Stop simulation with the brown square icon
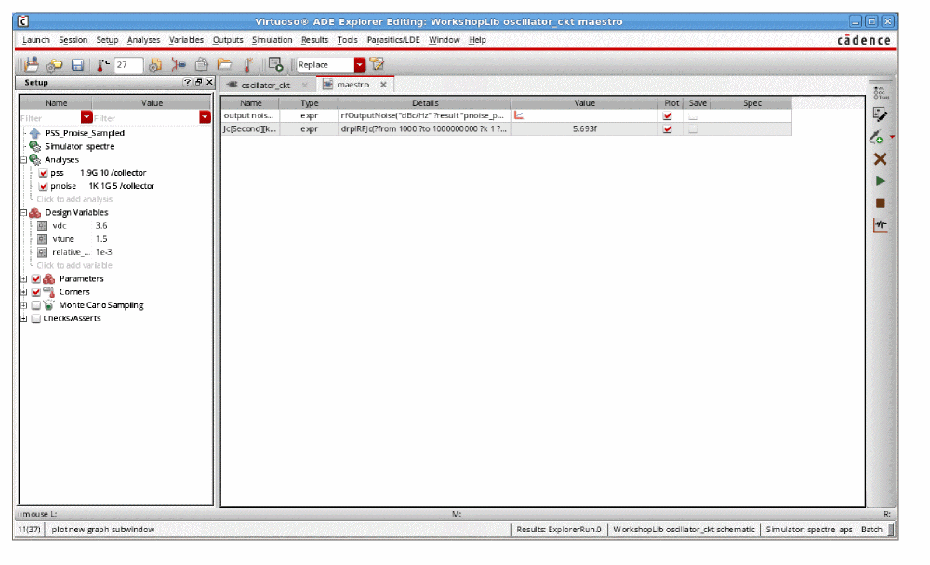The height and width of the screenshot is (565, 930). 880,203
